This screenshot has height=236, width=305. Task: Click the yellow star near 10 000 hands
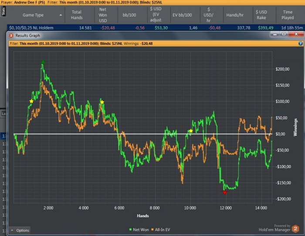tap(191, 131)
